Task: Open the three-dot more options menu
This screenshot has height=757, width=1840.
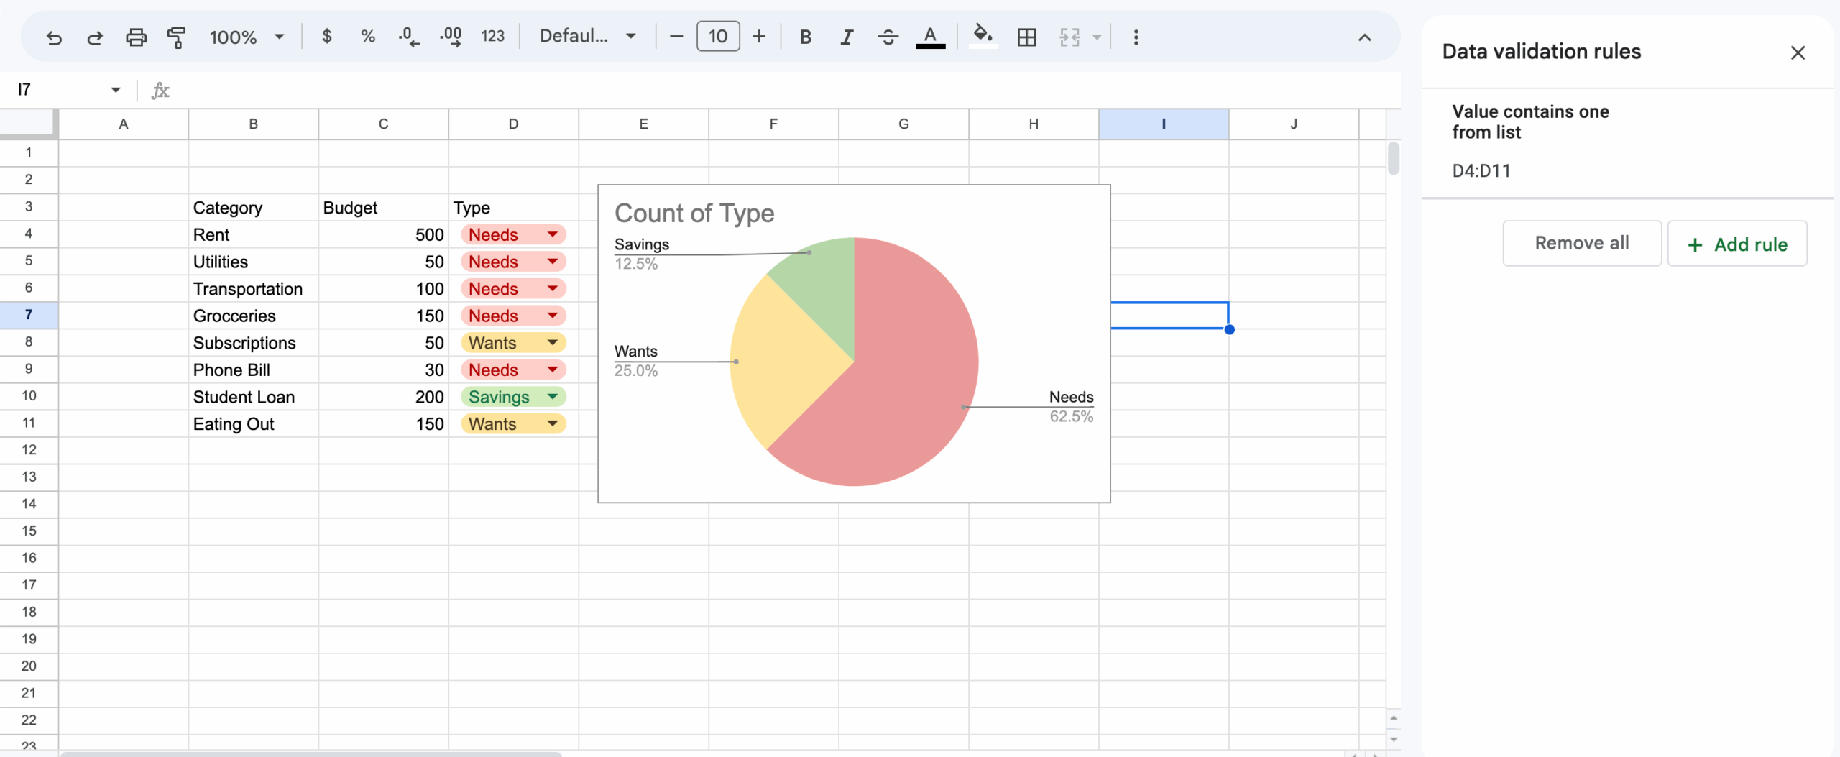Action: pos(1136,37)
